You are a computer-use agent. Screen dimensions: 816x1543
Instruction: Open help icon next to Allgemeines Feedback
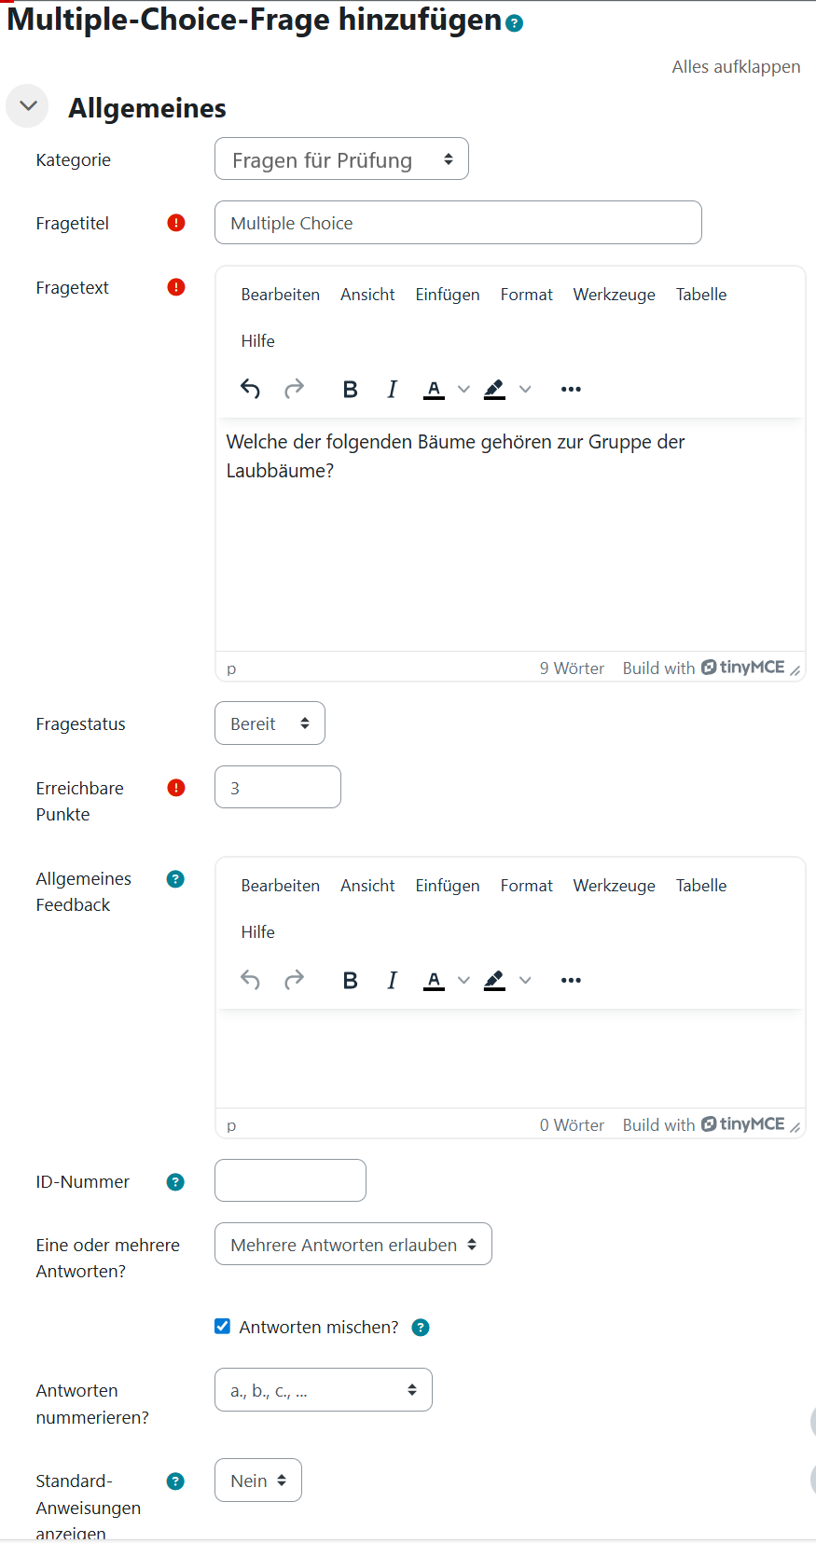point(175,879)
